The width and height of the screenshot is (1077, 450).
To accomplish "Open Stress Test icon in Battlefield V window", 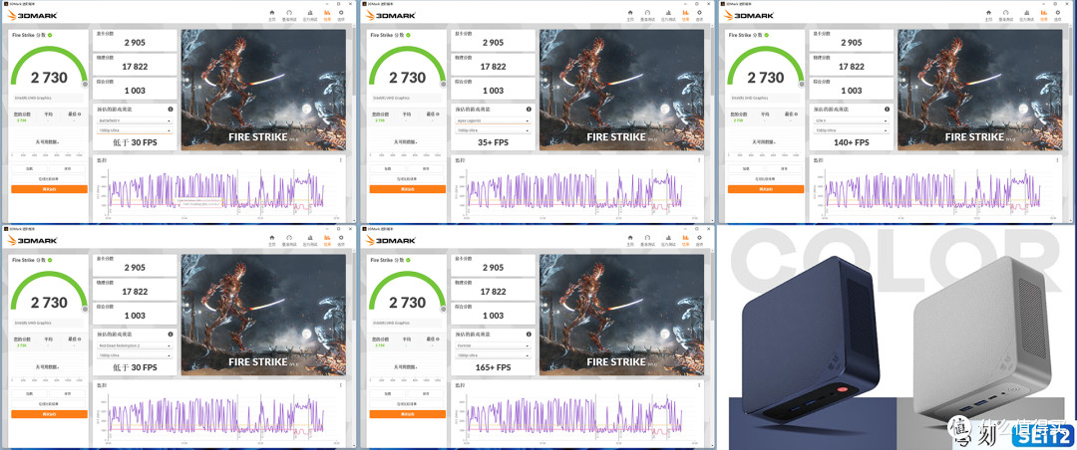I will pyautogui.click(x=308, y=14).
